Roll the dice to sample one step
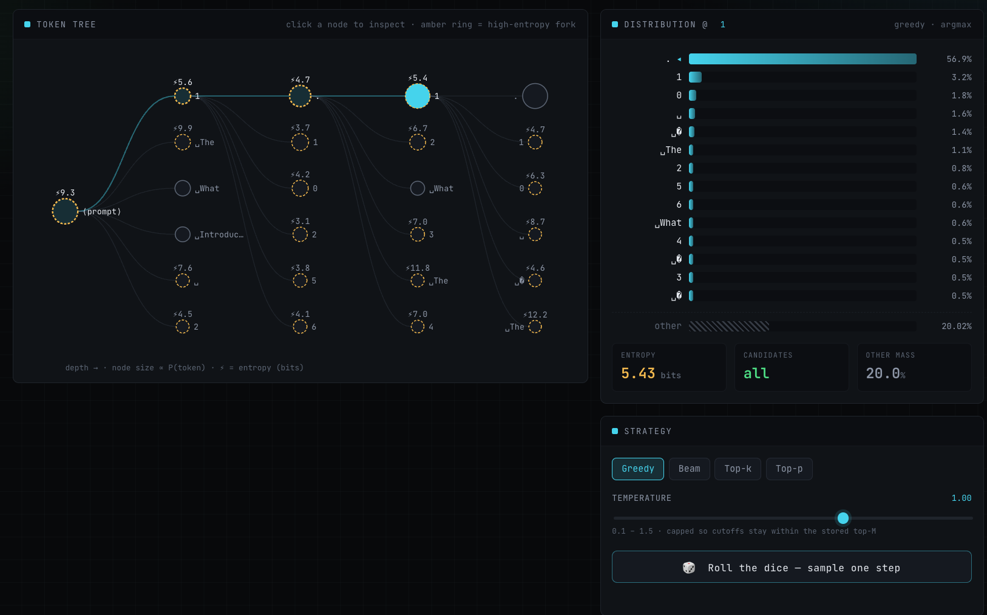Image resolution: width=987 pixels, height=615 pixels. point(792,567)
